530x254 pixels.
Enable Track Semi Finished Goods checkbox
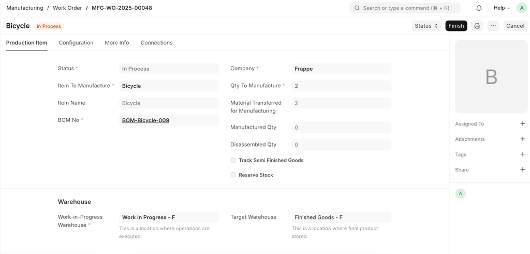pos(233,161)
